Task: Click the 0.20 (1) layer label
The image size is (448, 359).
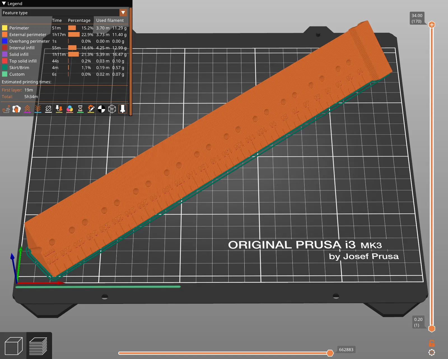Action: point(418,322)
